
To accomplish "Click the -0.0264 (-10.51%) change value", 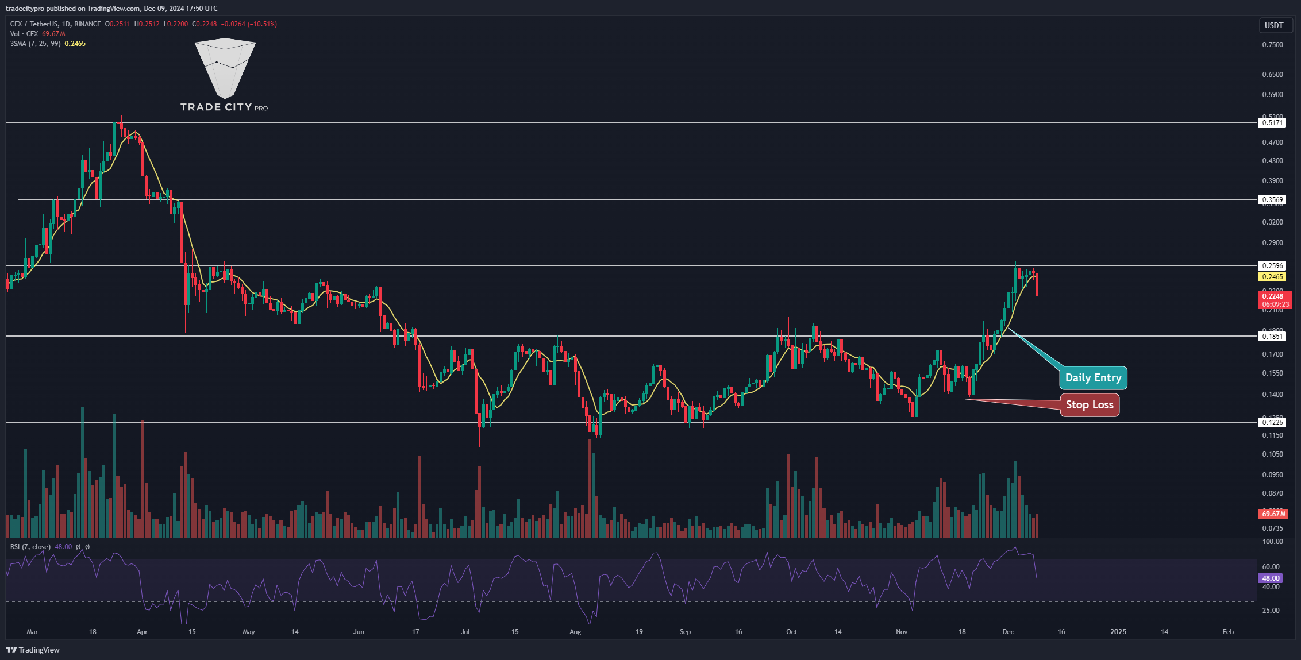I will click(x=250, y=24).
